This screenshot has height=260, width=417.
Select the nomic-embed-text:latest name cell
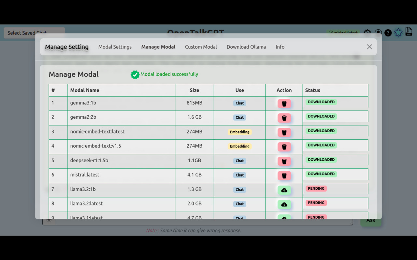[x=121, y=132]
